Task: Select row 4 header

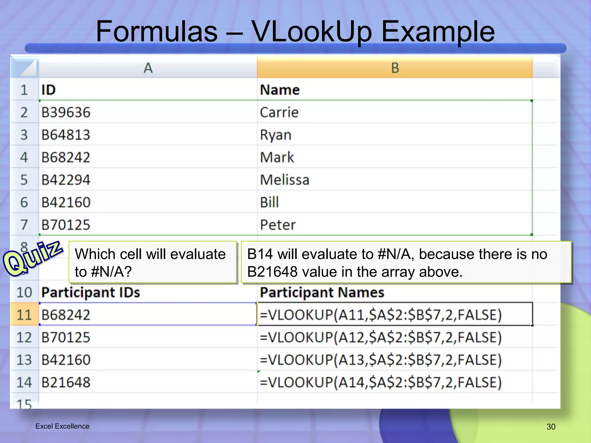Action: (x=24, y=157)
